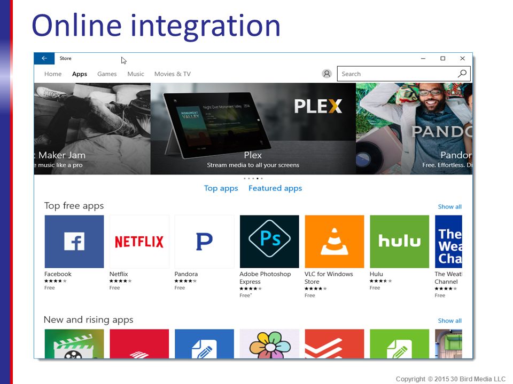The height and width of the screenshot is (384, 513).
Task: Open the Plex featured banner
Action: point(253,129)
